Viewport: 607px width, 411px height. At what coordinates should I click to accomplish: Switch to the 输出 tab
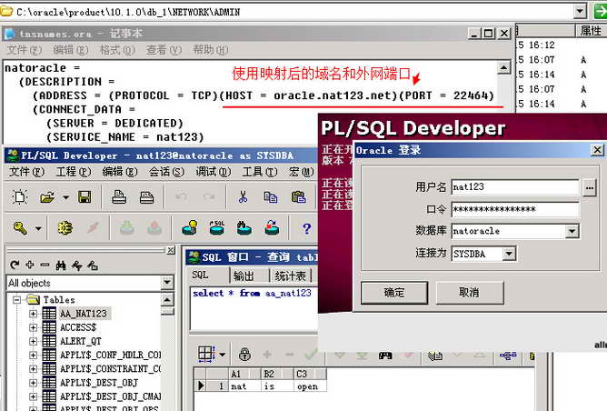tap(244, 276)
